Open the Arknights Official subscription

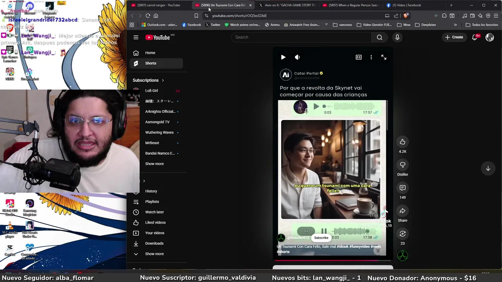pyautogui.click(x=156, y=112)
